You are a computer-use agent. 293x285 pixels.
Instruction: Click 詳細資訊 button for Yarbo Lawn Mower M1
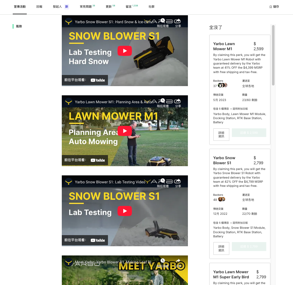point(221,134)
